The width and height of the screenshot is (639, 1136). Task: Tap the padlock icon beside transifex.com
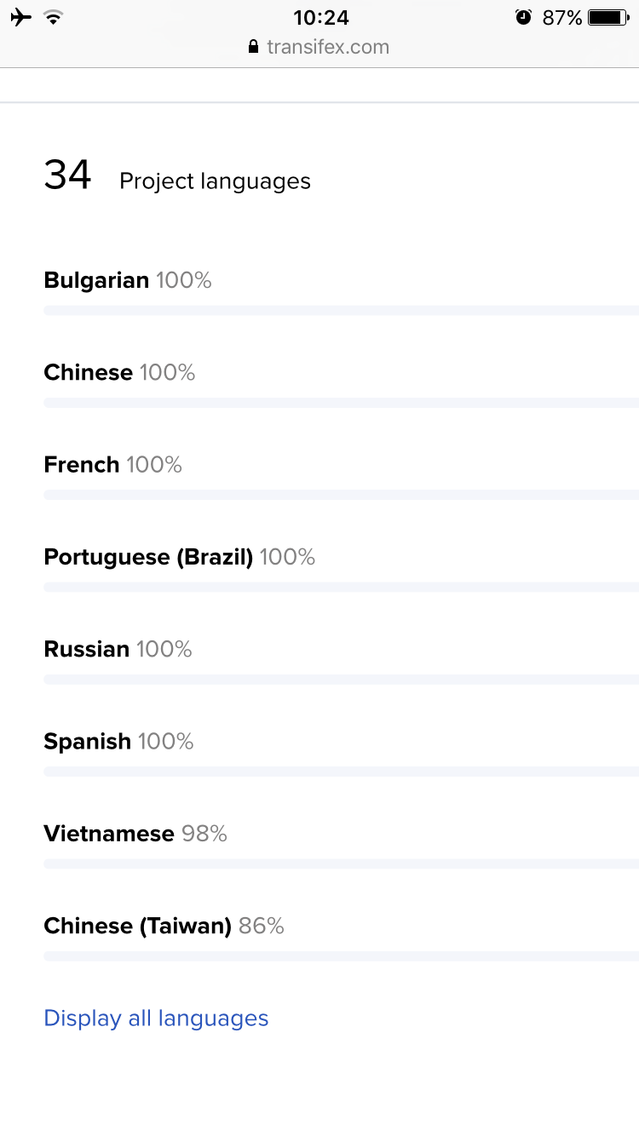coord(253,46)
